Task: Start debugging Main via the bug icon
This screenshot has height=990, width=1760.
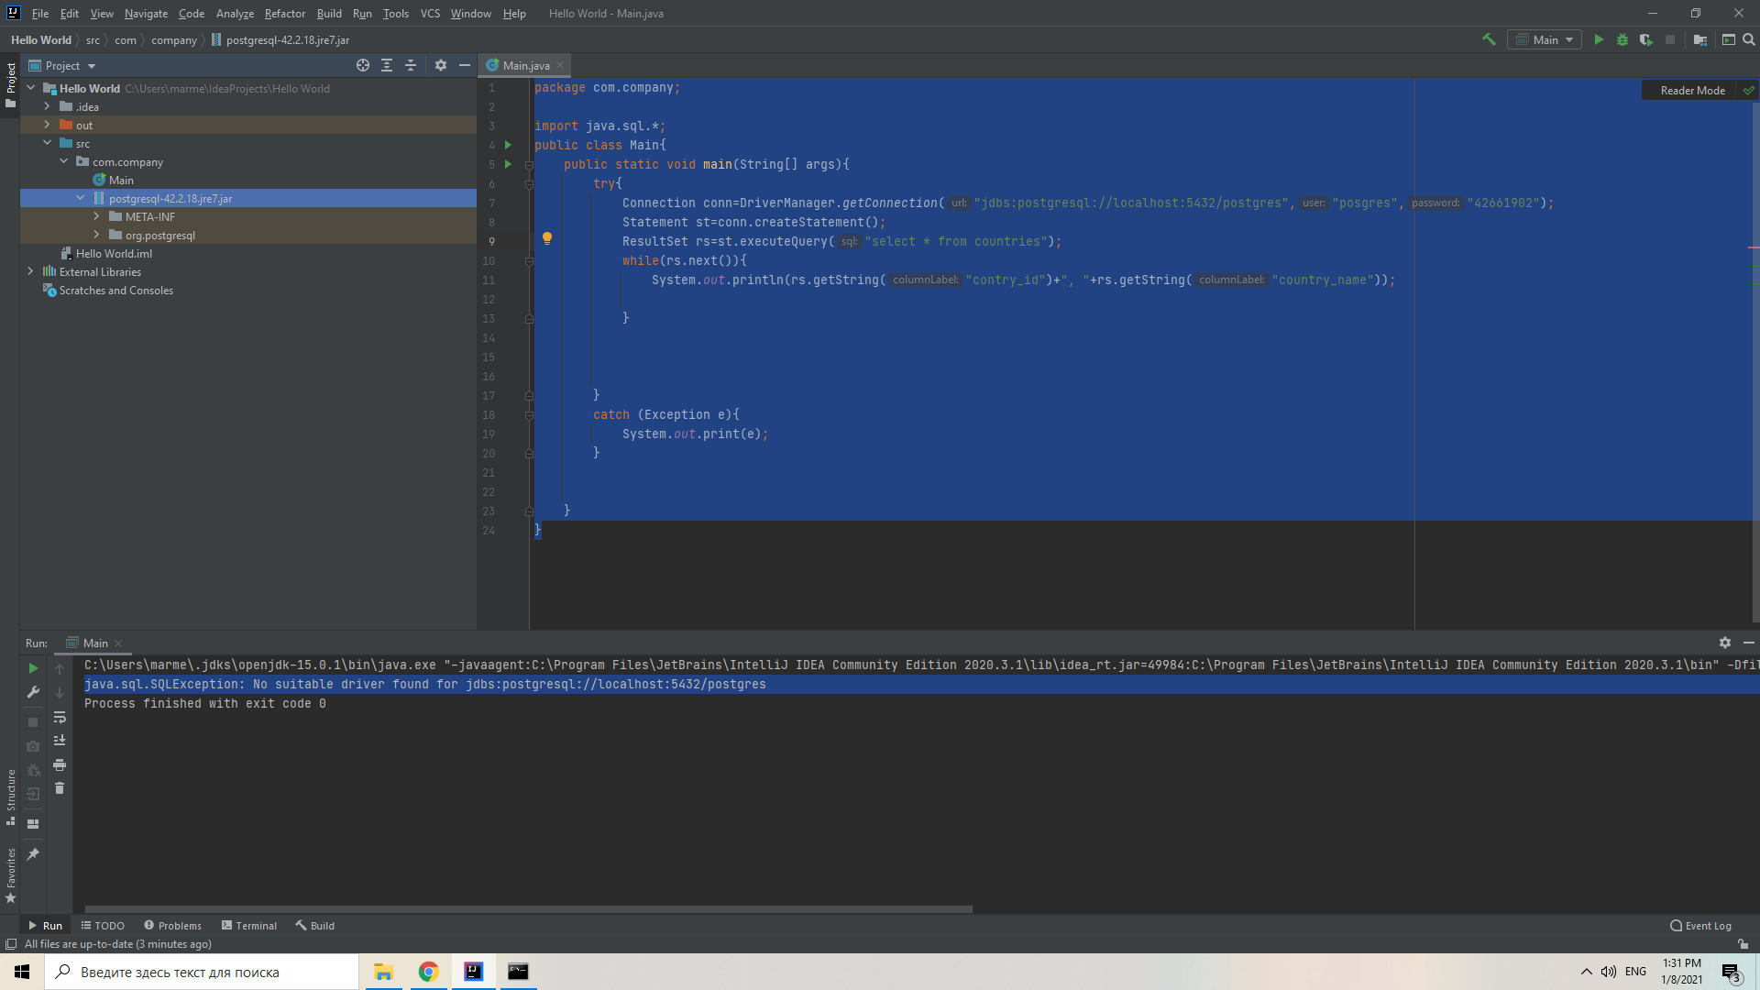Action: pos(1622,39)
